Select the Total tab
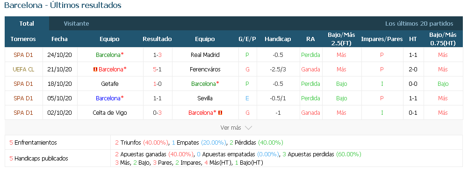 click(27, 23)
